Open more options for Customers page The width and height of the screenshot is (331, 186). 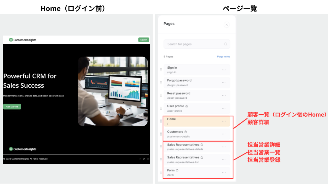point(224,134)
